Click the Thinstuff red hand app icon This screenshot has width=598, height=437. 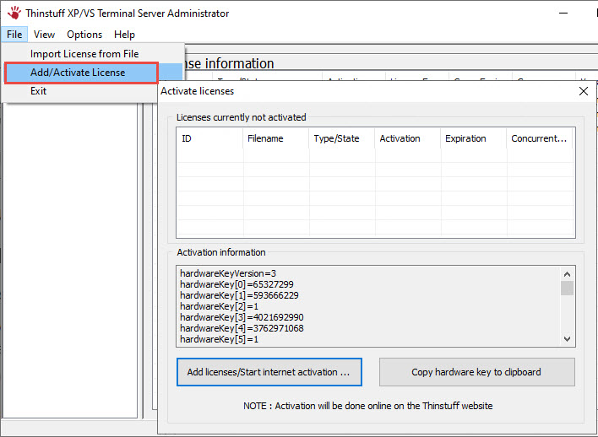[14, 13]
